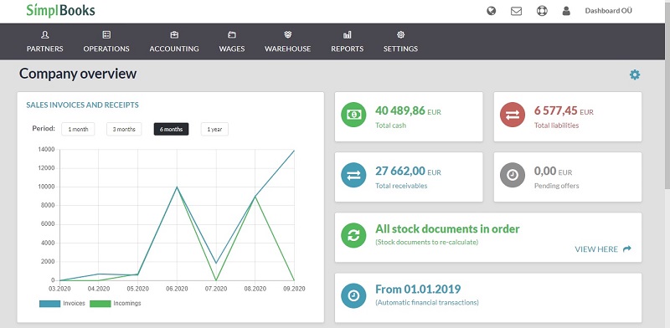Select the 1 month period
The width and height of the screenshot is (670, 328).
click(x=78, y=129)
